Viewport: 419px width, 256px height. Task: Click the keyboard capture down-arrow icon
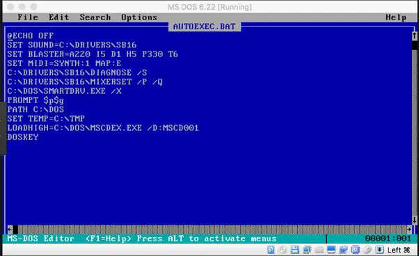379,250
